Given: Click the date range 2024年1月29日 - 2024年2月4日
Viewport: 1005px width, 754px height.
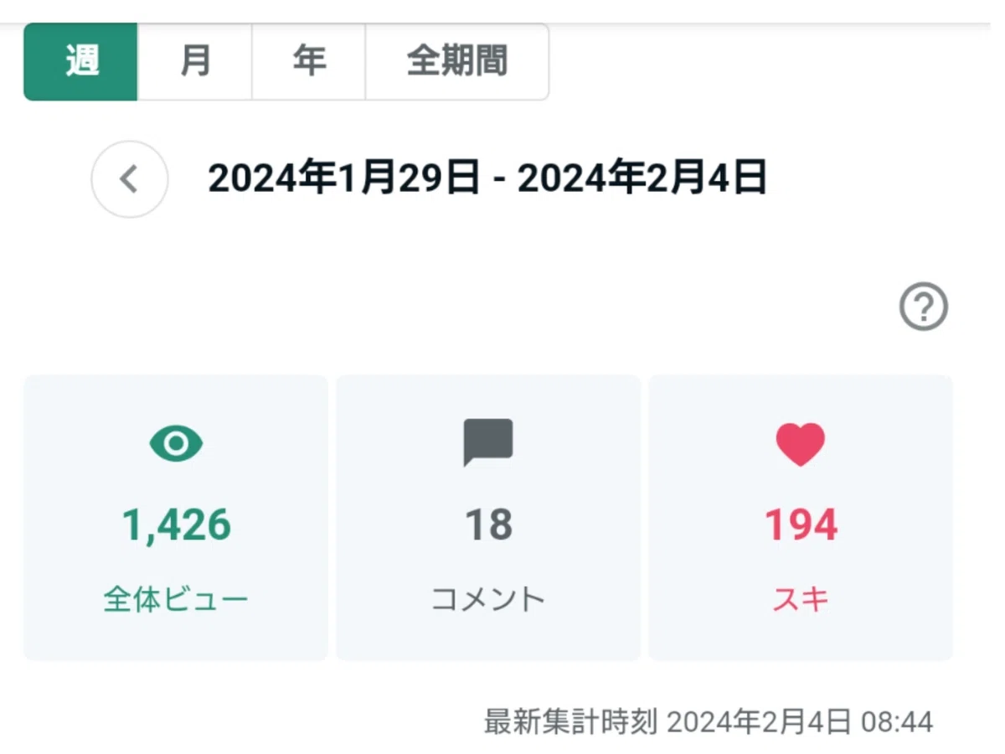Looking at the screenshot, I should coord(487,178).
